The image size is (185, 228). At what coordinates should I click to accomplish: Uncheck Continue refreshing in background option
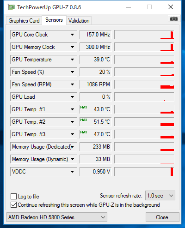point(13,205)
